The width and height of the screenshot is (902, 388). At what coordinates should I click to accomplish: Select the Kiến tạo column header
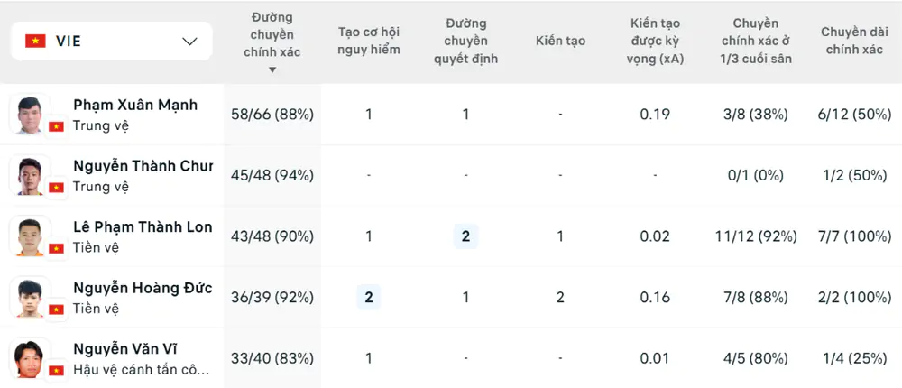point(560,41)
